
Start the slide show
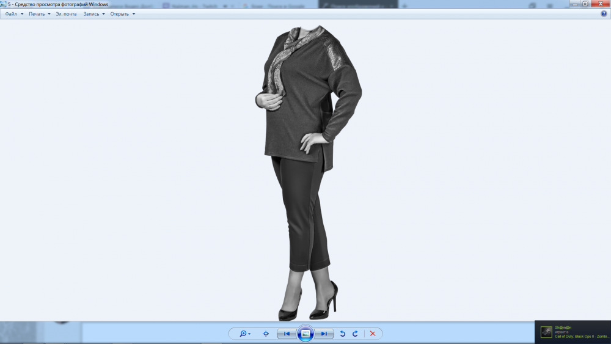click(x=305, y=334)
